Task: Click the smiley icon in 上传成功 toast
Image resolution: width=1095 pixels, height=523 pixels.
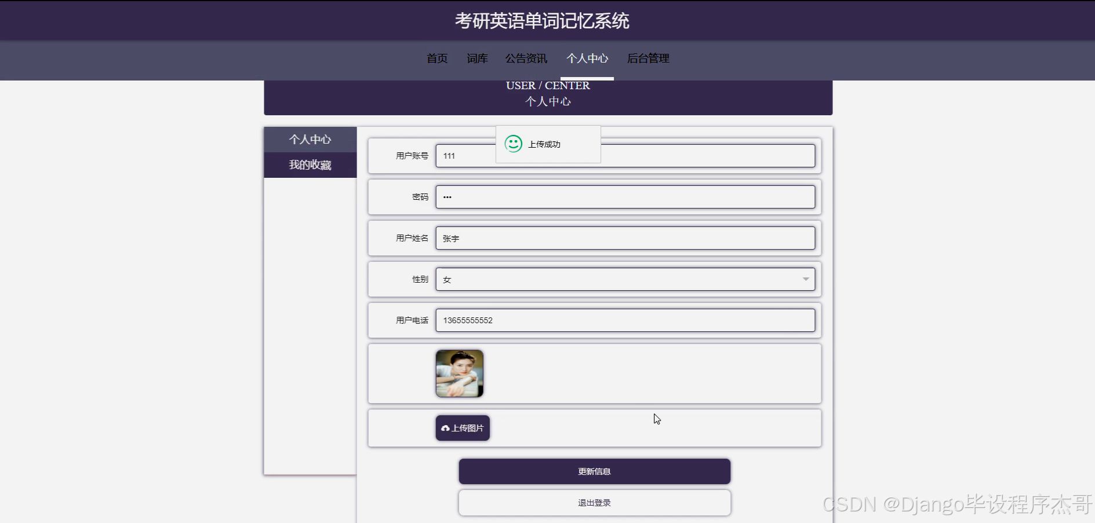Action: (x=514, y=144)
